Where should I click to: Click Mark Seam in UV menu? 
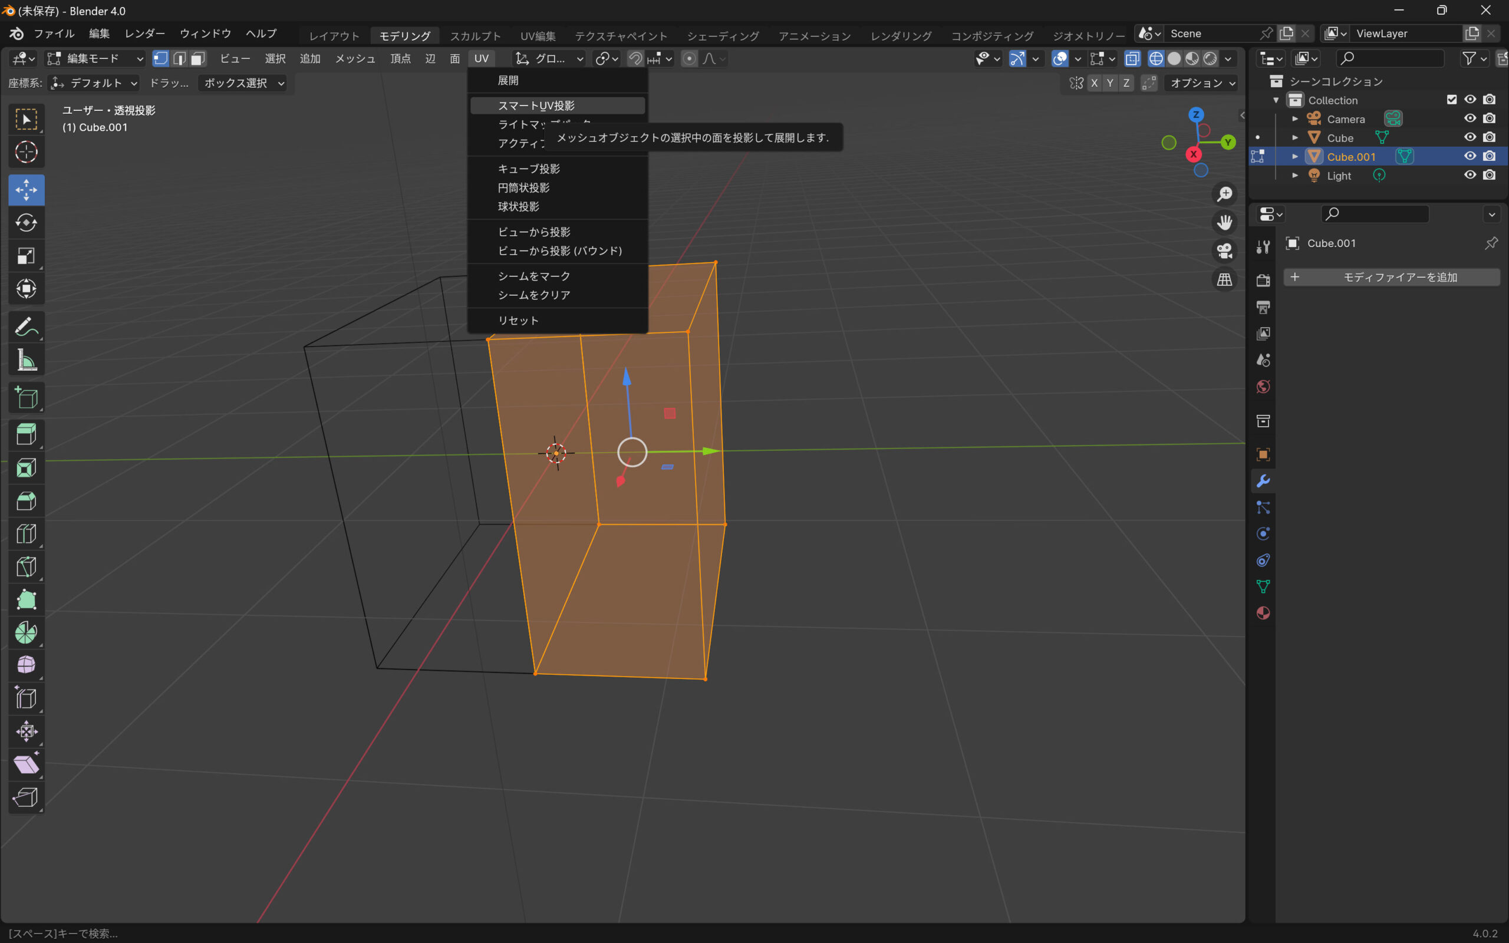534,276
